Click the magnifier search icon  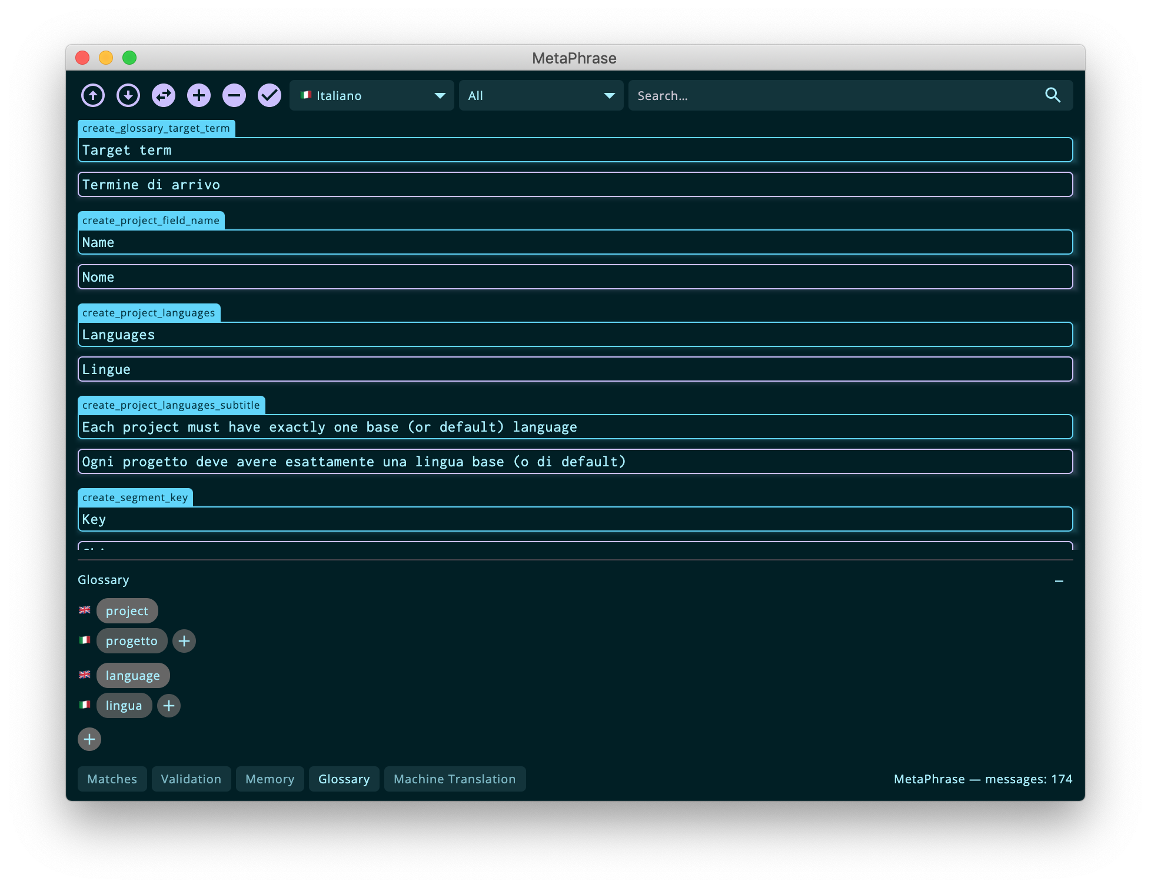[1053, 95]
